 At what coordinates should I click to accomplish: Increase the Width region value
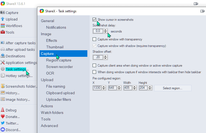[134, 87]
